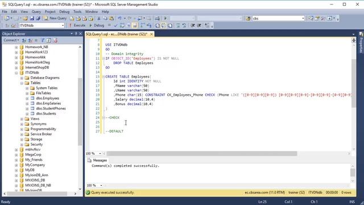Click the Save disk icon
The width and height of the screenshot is (364, 205).
(32, 18)
